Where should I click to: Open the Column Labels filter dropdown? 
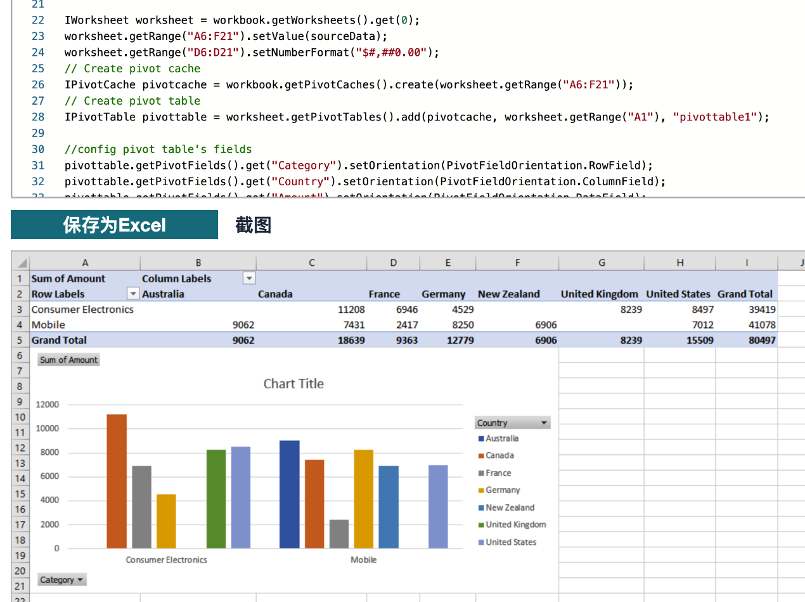pos(248,278)
